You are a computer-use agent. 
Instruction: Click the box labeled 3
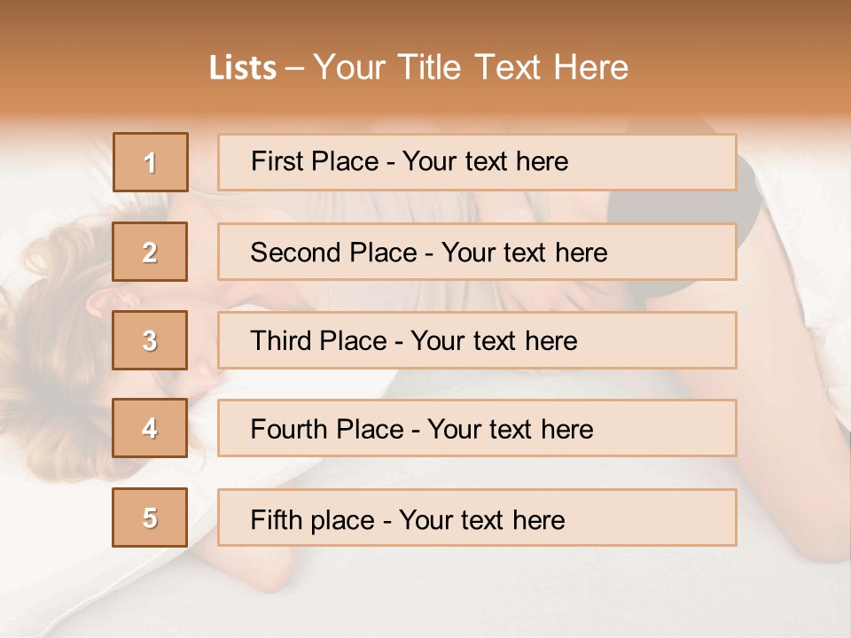click(x=150, y=340)
